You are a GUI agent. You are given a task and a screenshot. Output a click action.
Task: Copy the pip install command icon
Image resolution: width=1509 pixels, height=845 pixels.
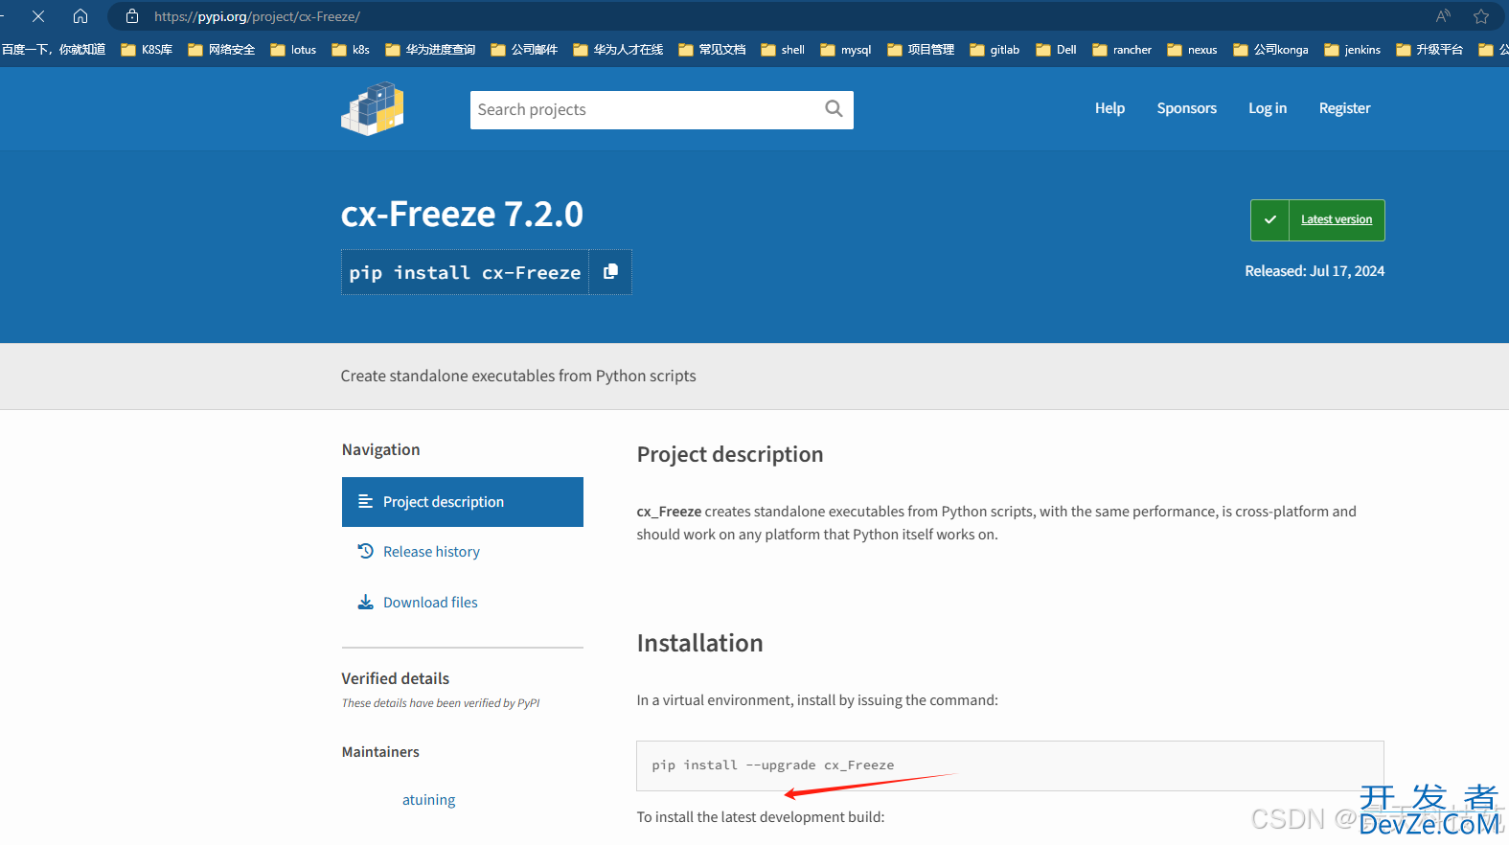610,272
